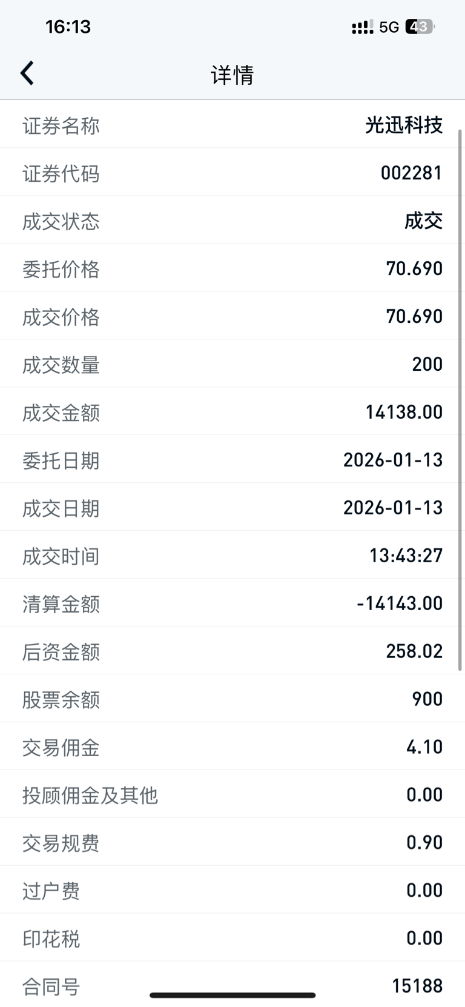Tap the status bar clock 16:13
This screenshot has width=465, height=1007.
68,27
